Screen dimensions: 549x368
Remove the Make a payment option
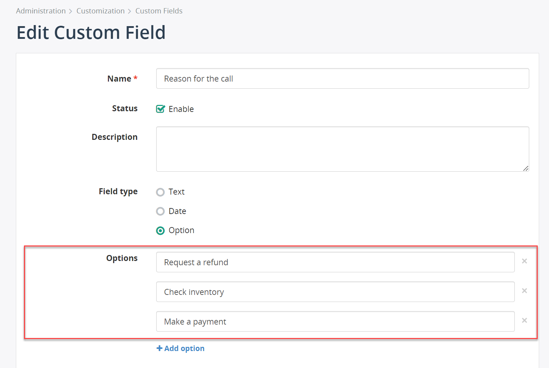524,320
